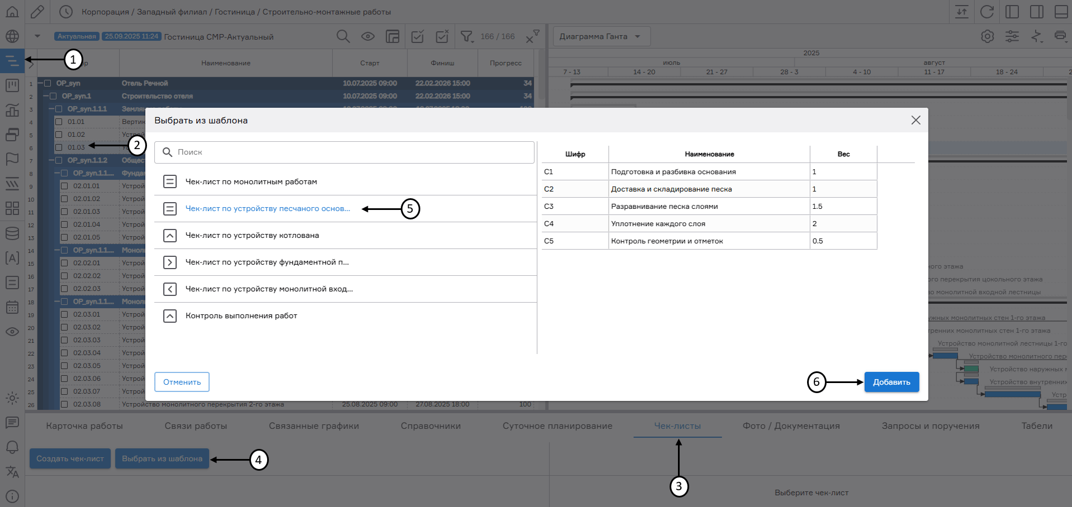Click the magnifier search icon in the schedule toolbar
The height and width of the screenshot is (507, 1072).
(343, 37)
